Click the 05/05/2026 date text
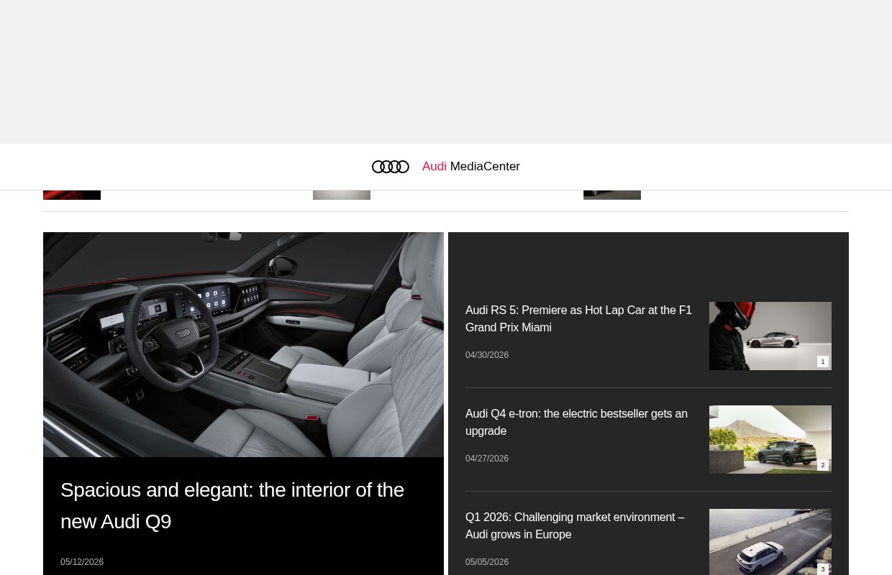Viewport: 892px width, 575px height. click(487, 562)
